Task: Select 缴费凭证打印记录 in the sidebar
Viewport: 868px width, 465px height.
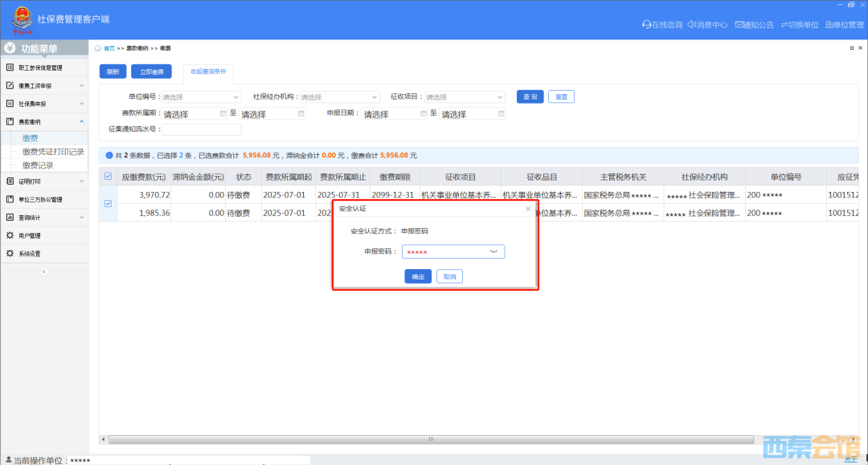Action: click(53, 152)
